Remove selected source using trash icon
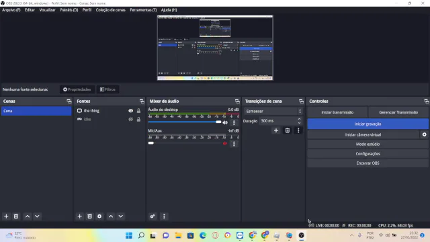This screenshot has width=430, height=242. pos(89,216)
